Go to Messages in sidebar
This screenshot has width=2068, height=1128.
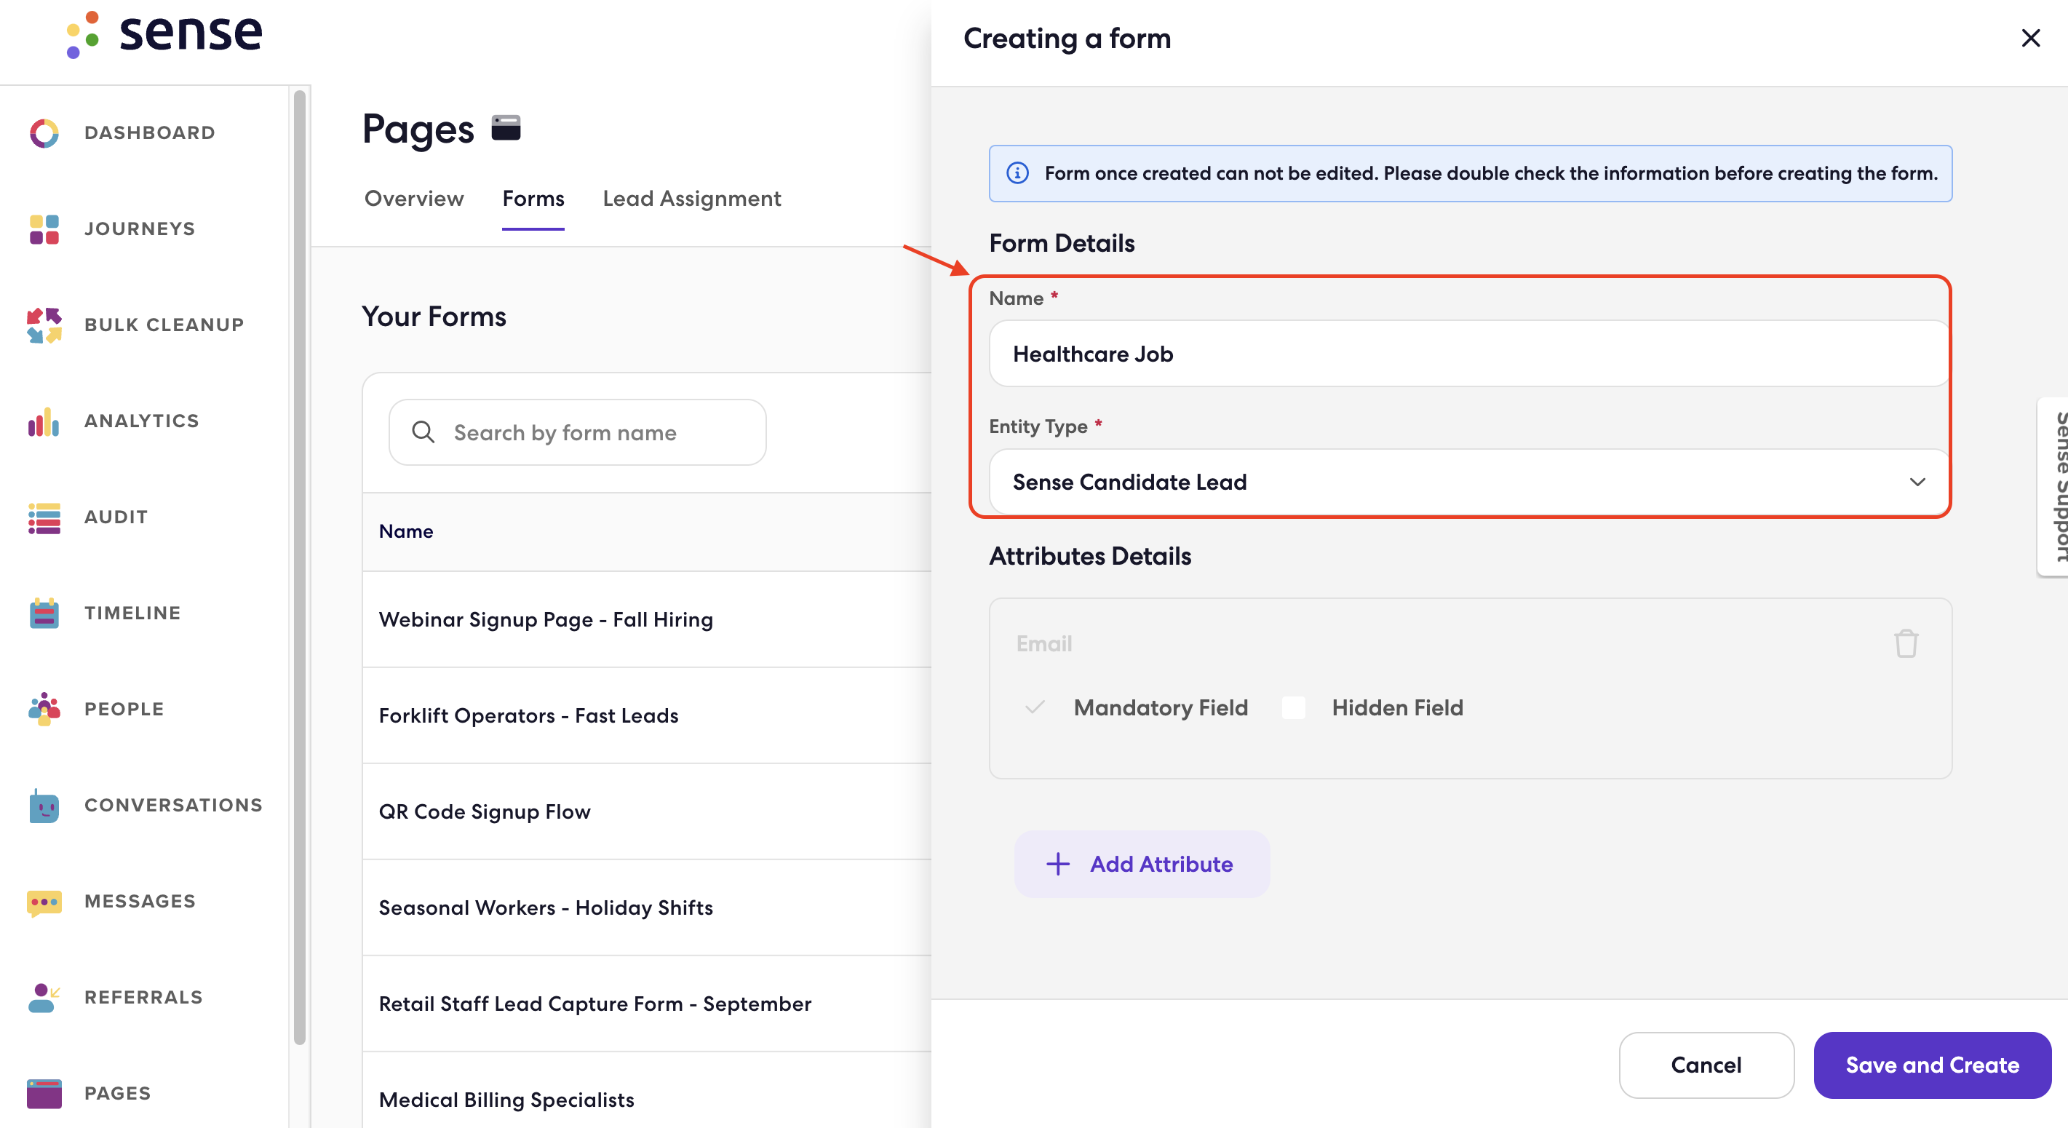click(140, 902)
